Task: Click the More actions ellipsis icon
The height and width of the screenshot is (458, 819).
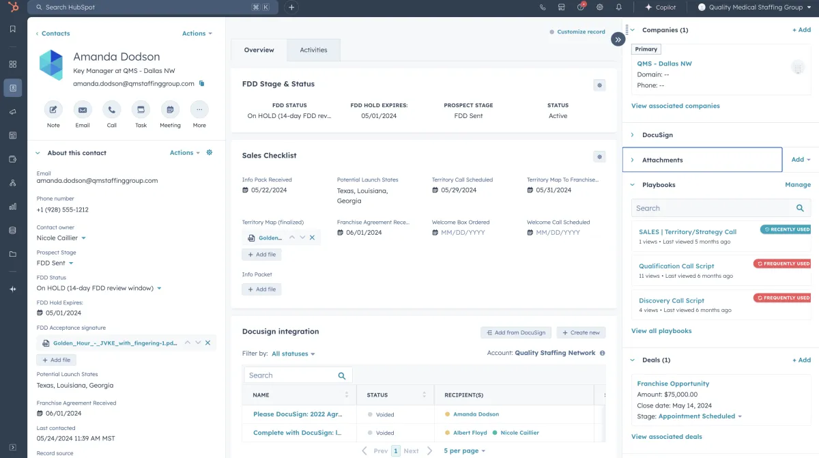Action: pyautogui.click(x=199, y=110)
